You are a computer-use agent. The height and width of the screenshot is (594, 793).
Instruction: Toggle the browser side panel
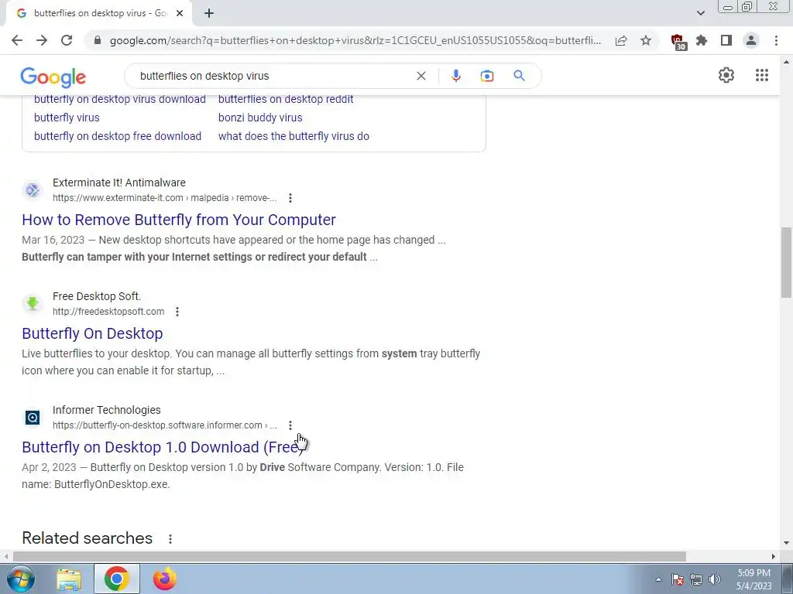(726, 40)
